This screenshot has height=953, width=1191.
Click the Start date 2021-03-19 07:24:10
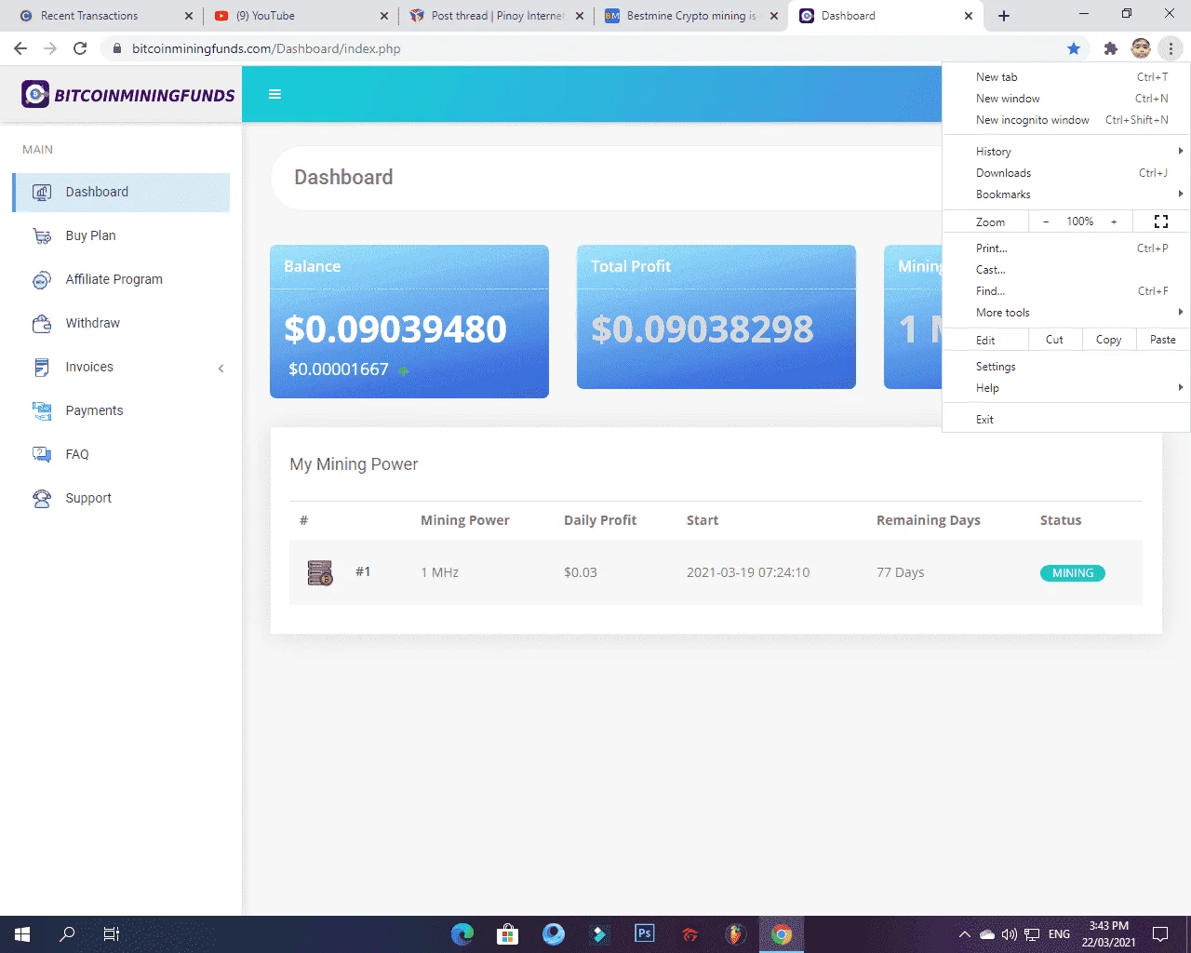(748, 572)
